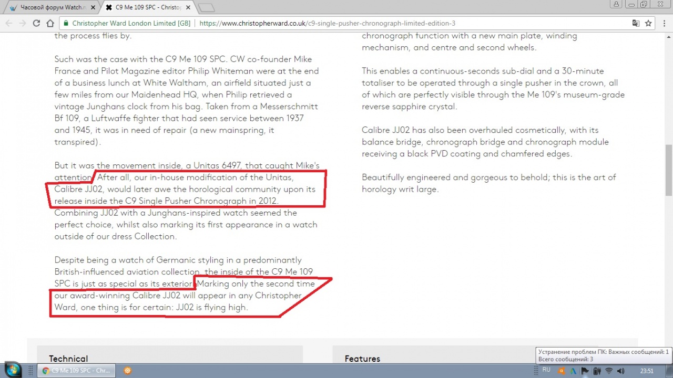
Task: Bookmark this page with the star icon
Action: [x=648, y=23]
